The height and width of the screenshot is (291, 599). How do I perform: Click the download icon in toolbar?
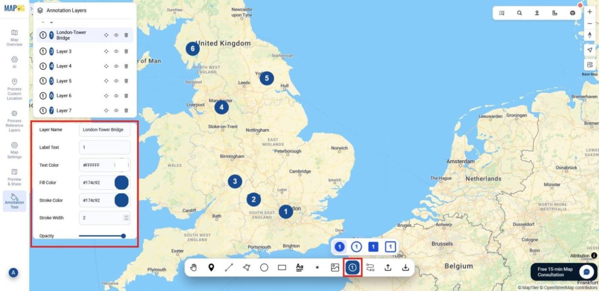coord(405,268)
